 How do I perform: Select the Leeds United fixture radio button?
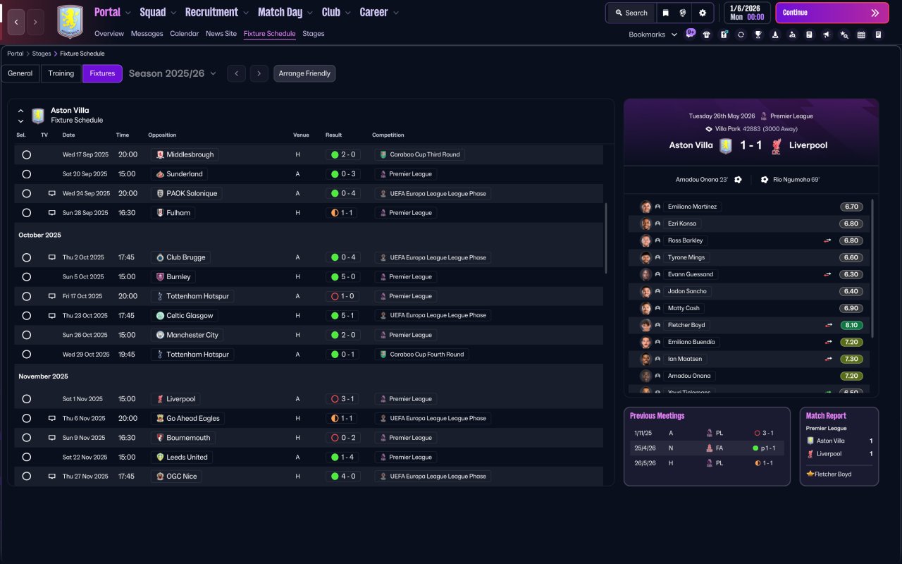27,457
